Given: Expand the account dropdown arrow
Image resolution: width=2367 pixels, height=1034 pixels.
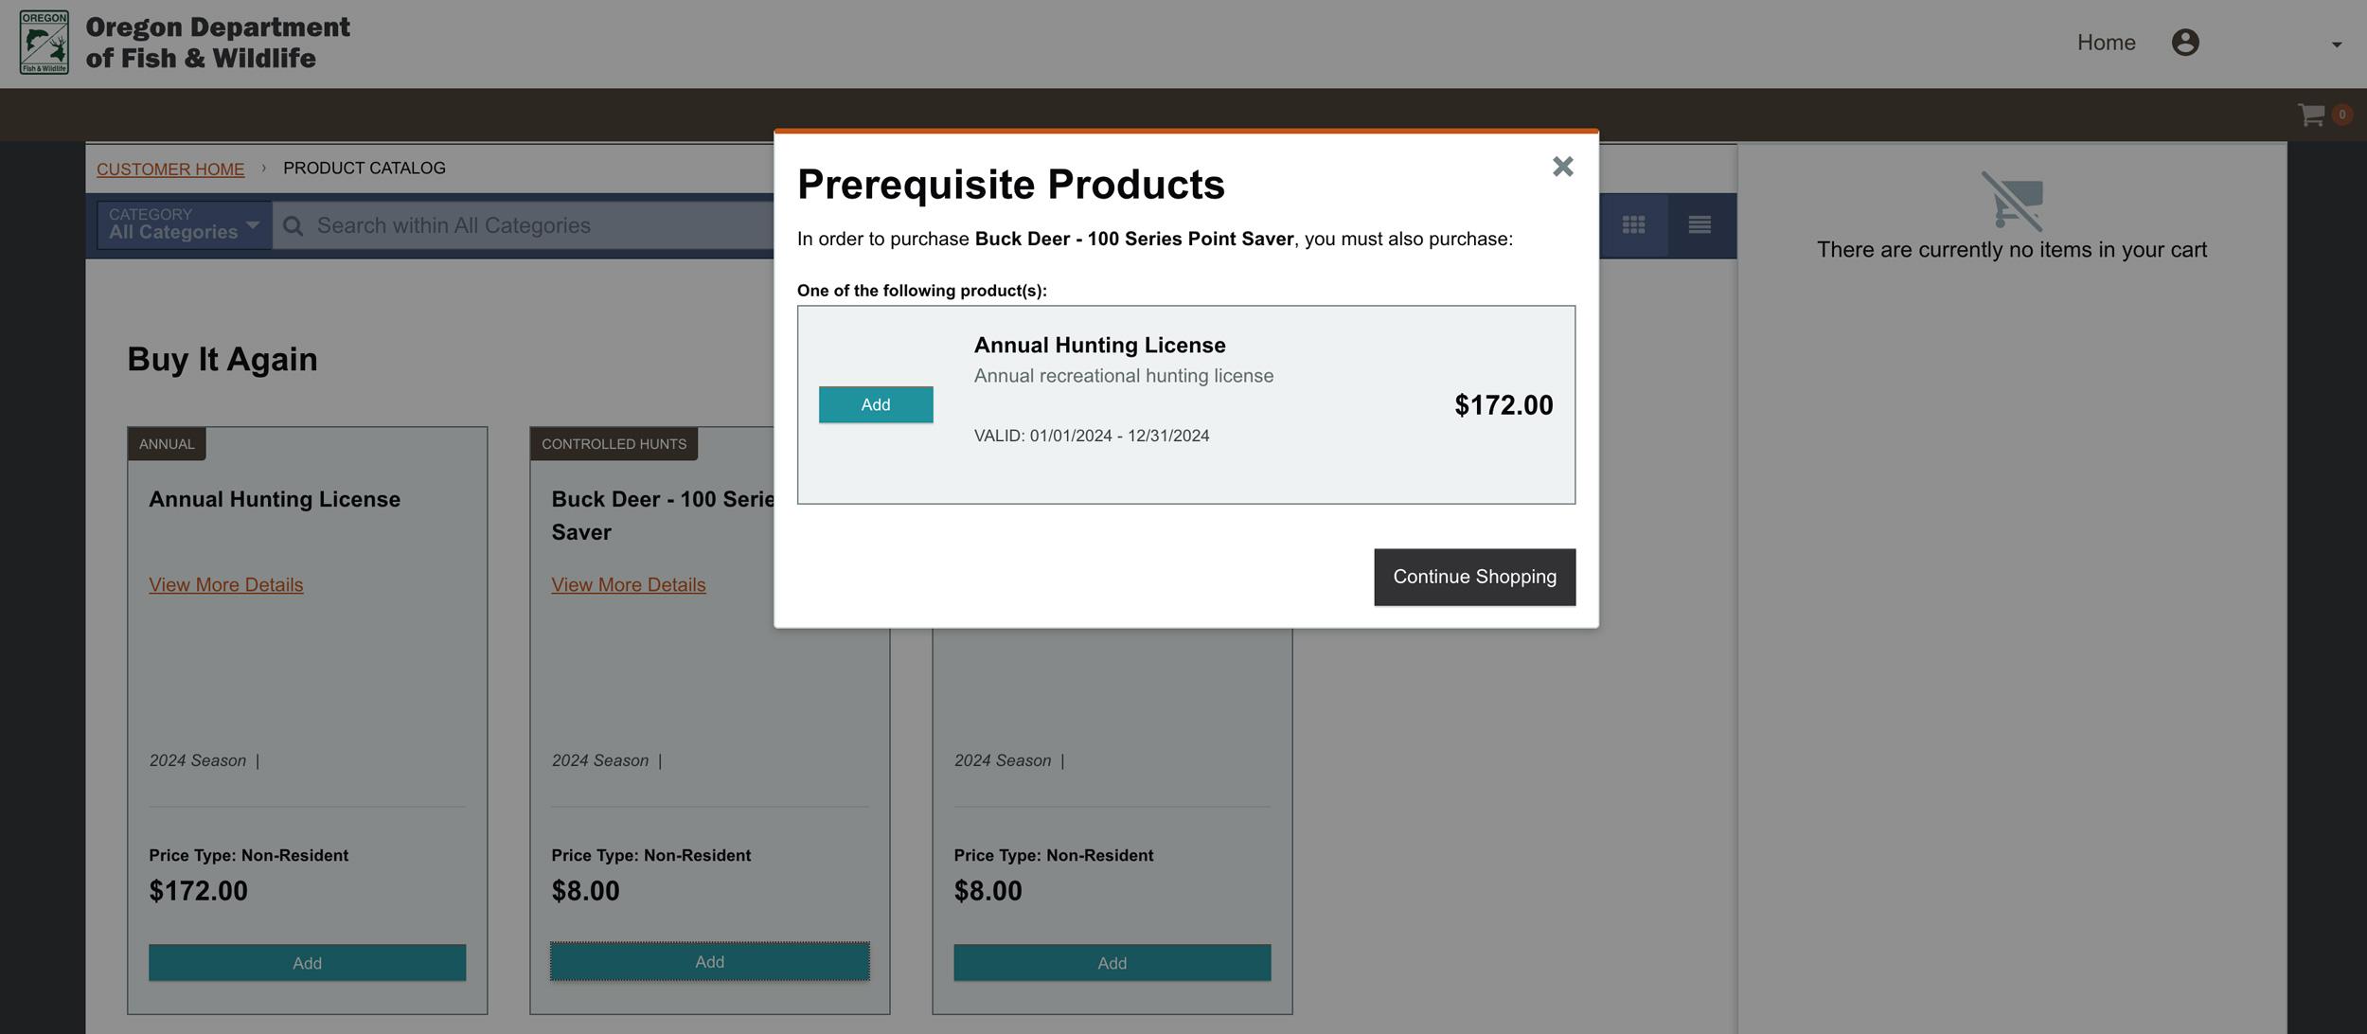Looking at the screenshot, I should click(2336, 45).
